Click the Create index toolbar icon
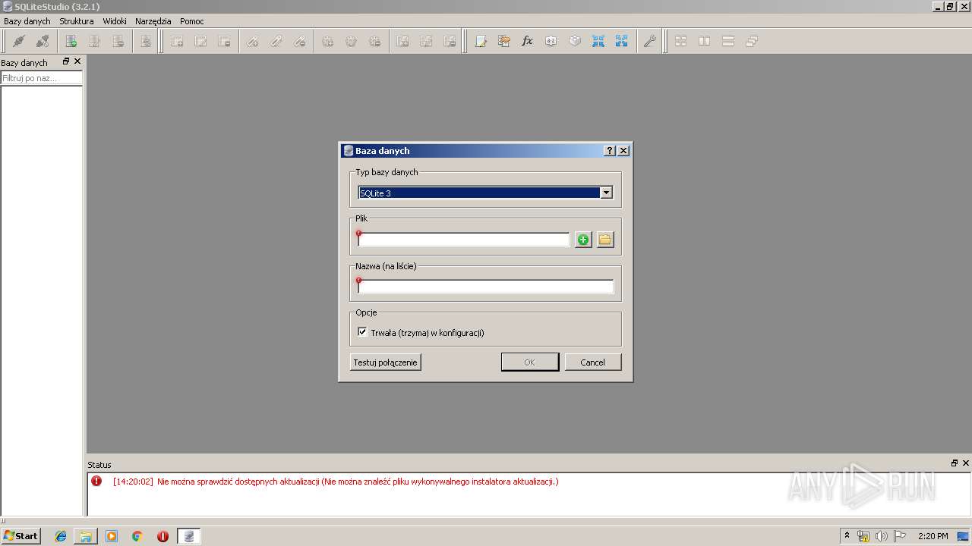 [252, 42]
